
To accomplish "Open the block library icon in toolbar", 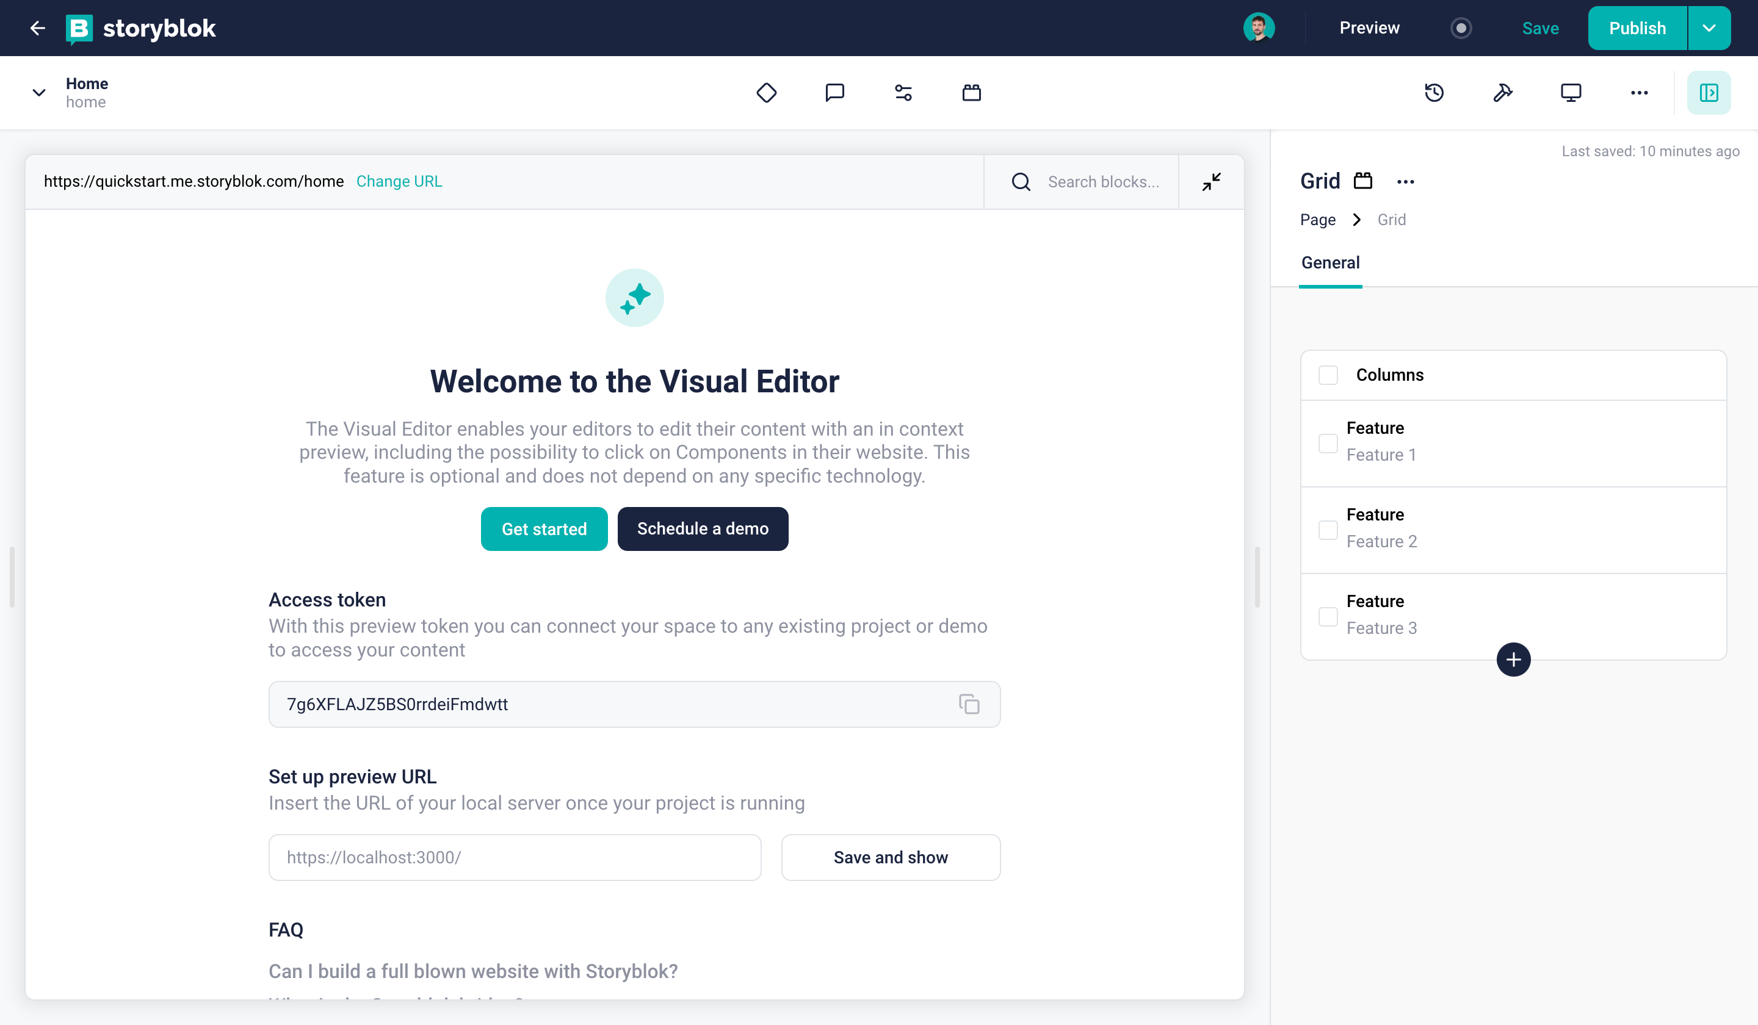I will click(971, 93).
